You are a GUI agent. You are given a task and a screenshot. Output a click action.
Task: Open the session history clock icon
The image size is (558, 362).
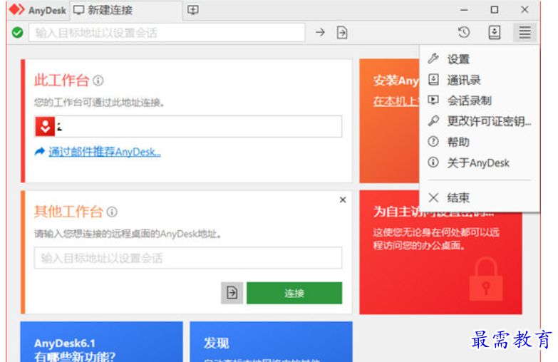point(464,32)
